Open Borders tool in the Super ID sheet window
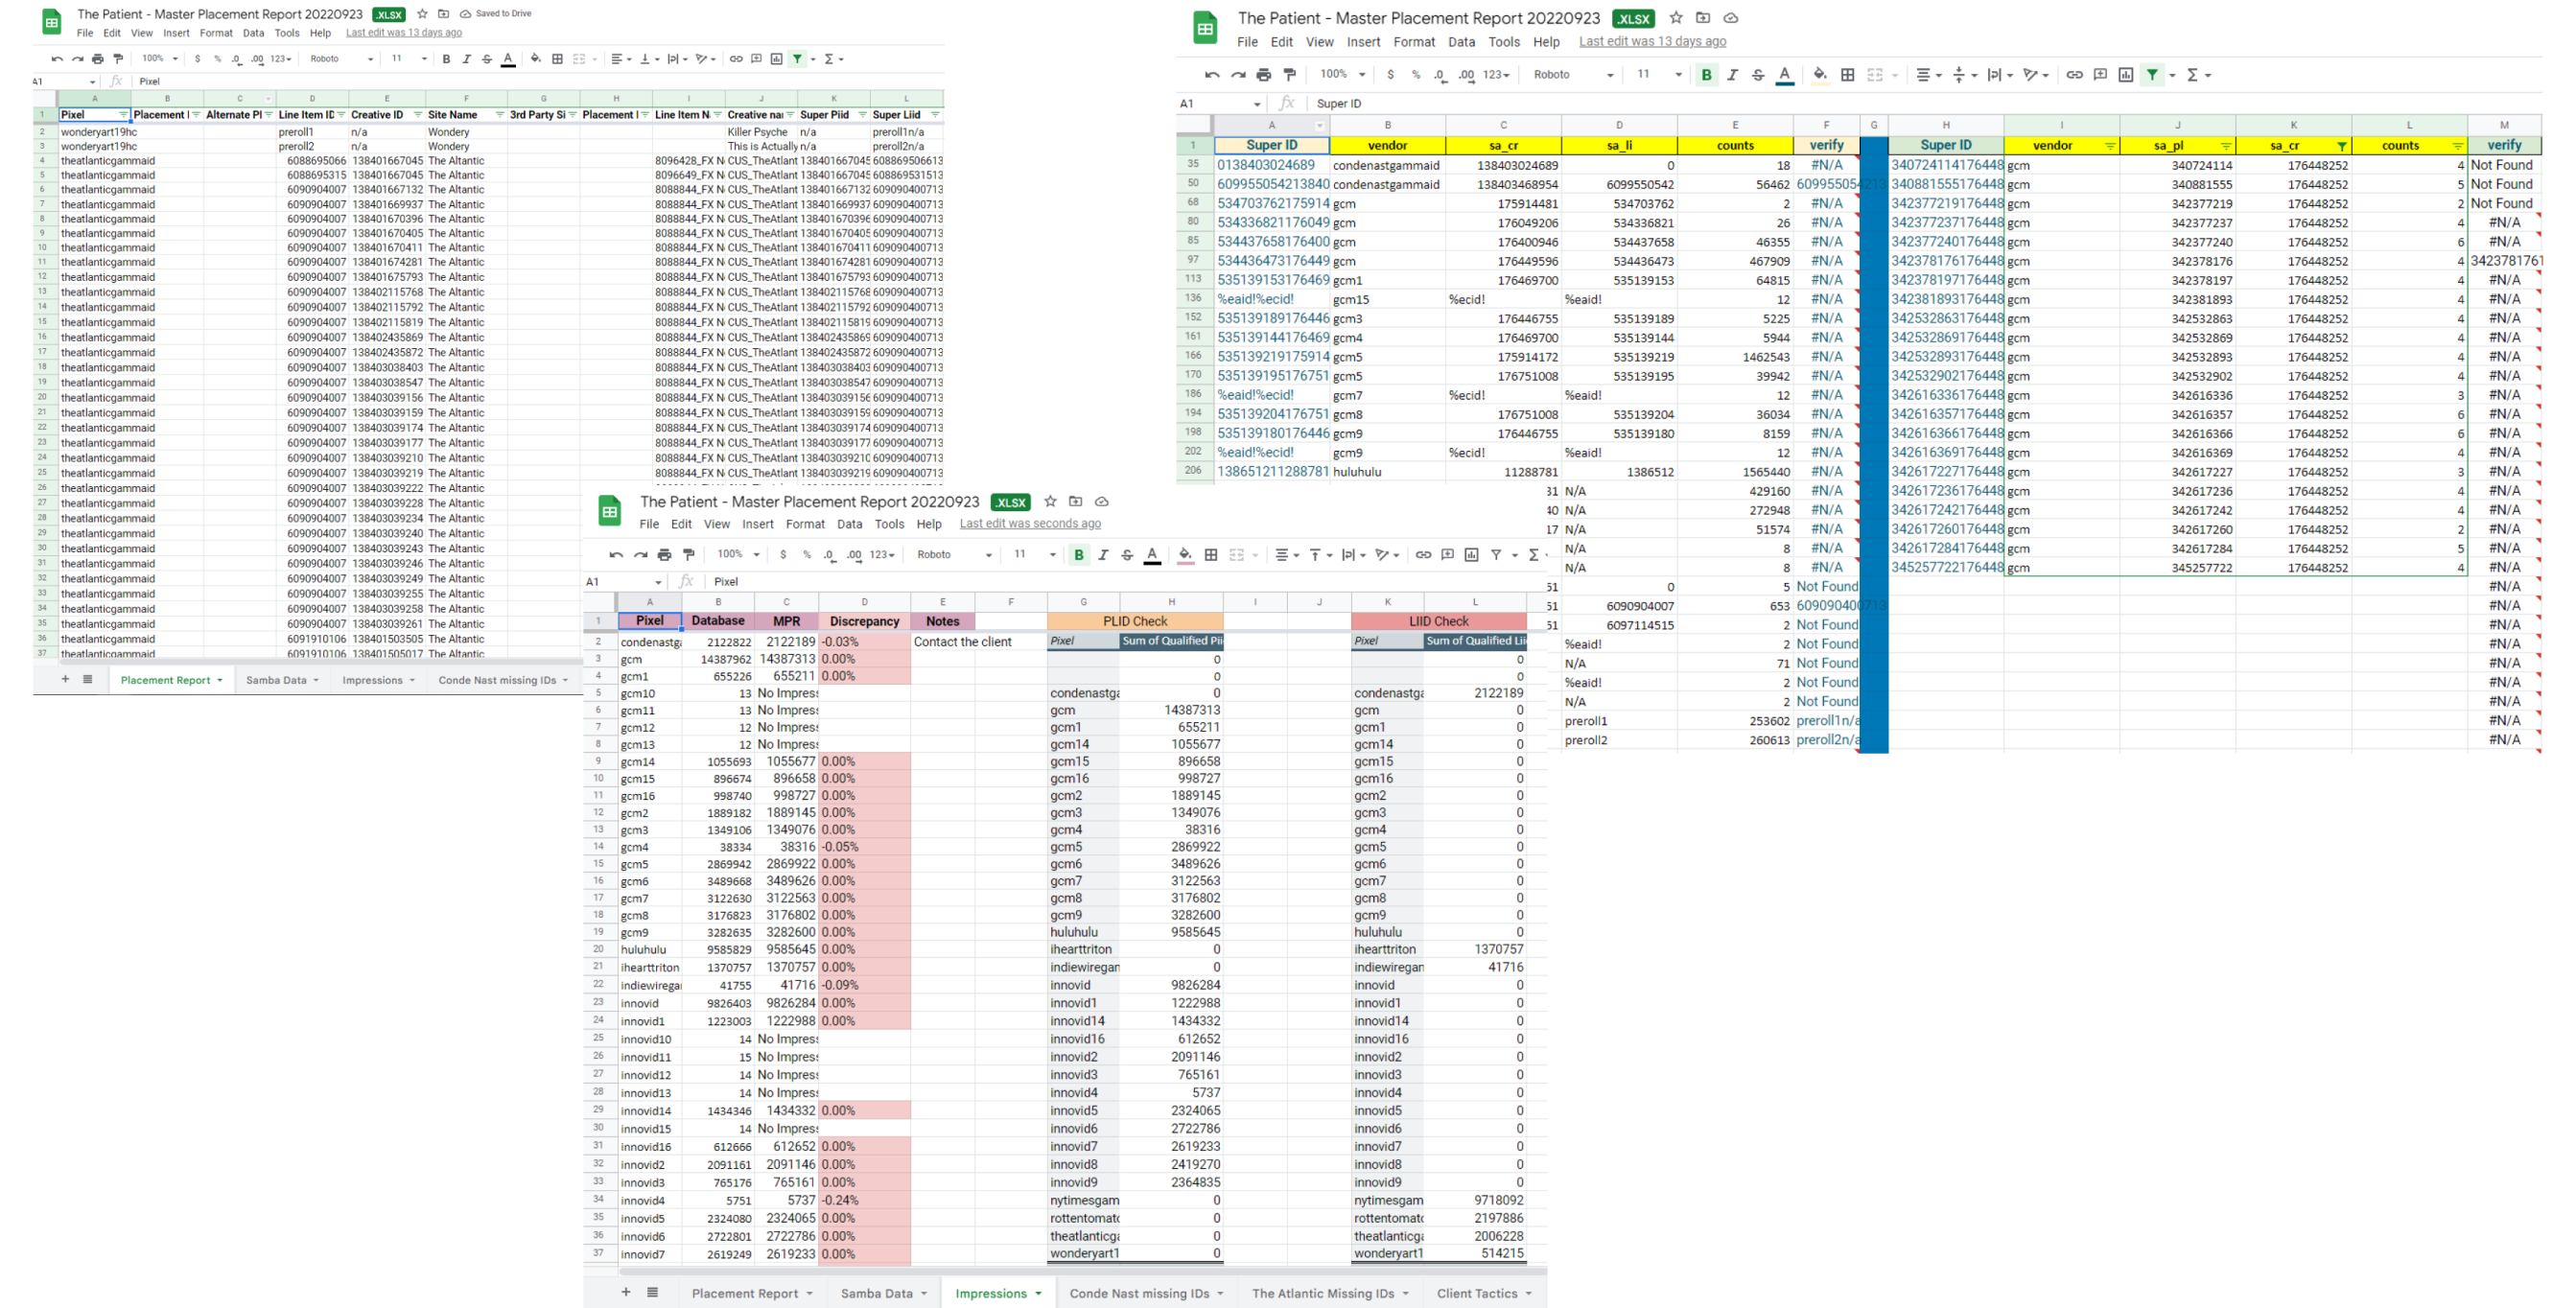The image size is (2576, 1308). tap(1848, 75)
